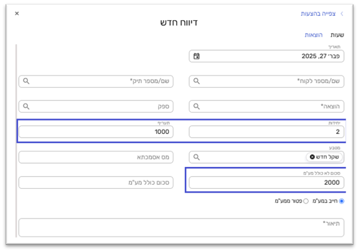The width and height of the screenshot is (359, 252).
Task: Select פטור ממע"מ radio option
Action: click(x=306, y=201)
